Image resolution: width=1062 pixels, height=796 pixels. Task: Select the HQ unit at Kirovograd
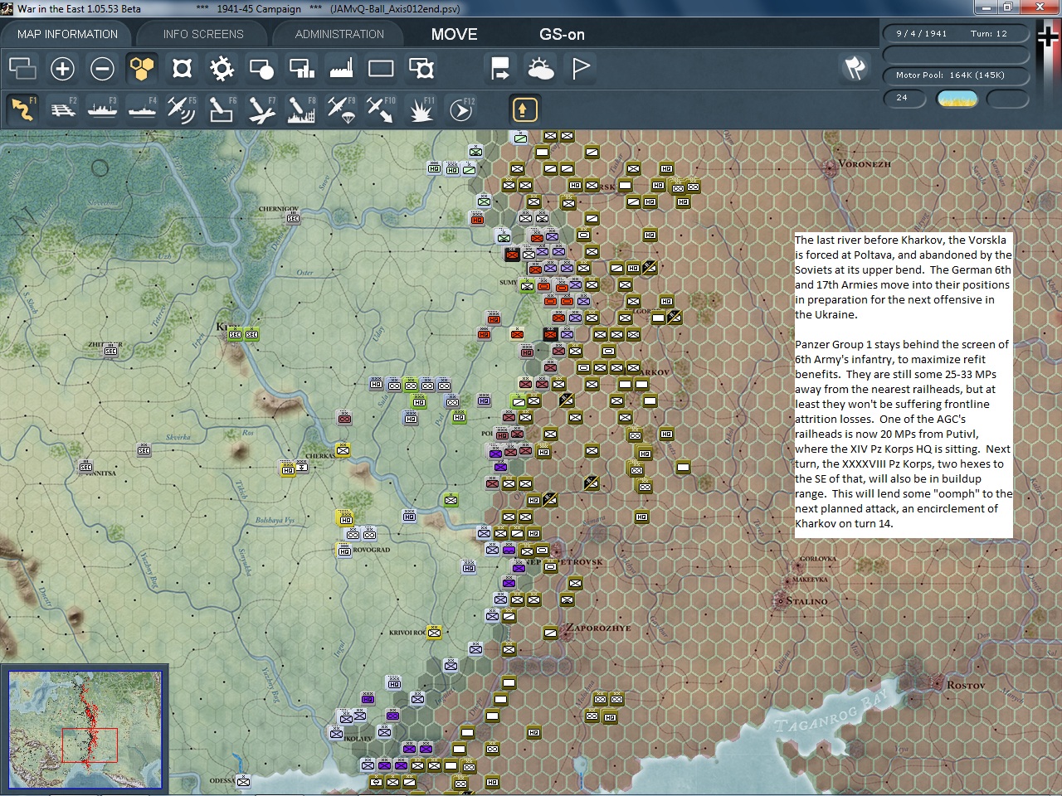344,550
